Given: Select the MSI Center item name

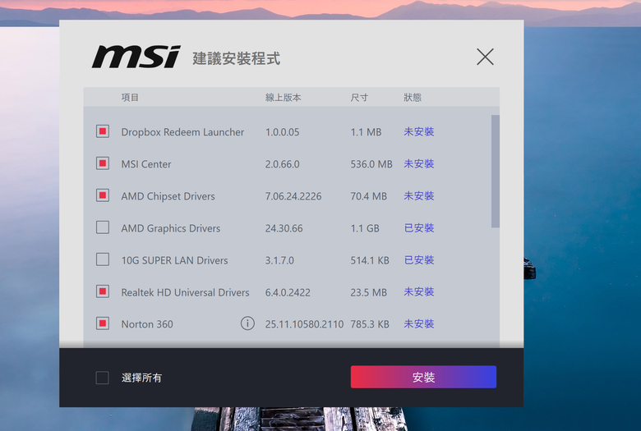Looking at the screenshot, I should pyautogui.click(x=146, y=164).
